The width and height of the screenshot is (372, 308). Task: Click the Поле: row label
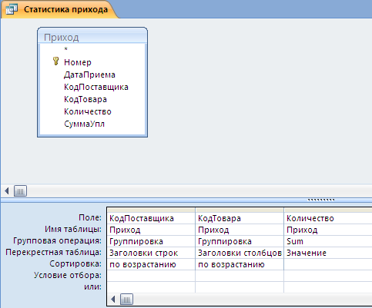pyautogui.click(x=90, y=217)
